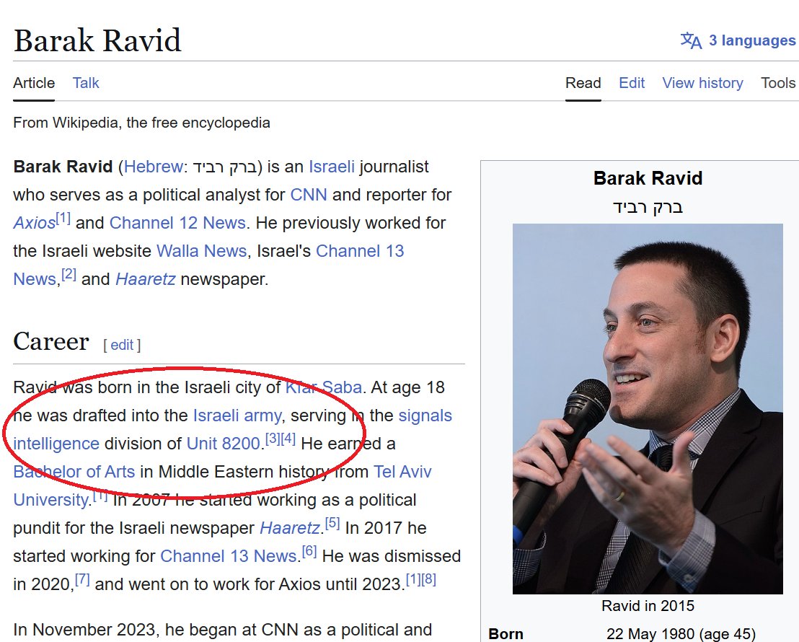Viewport: 799px width, 642px height.
Task: Open citation [6] after Channel 13 News
Action: (x=309, y=551)
